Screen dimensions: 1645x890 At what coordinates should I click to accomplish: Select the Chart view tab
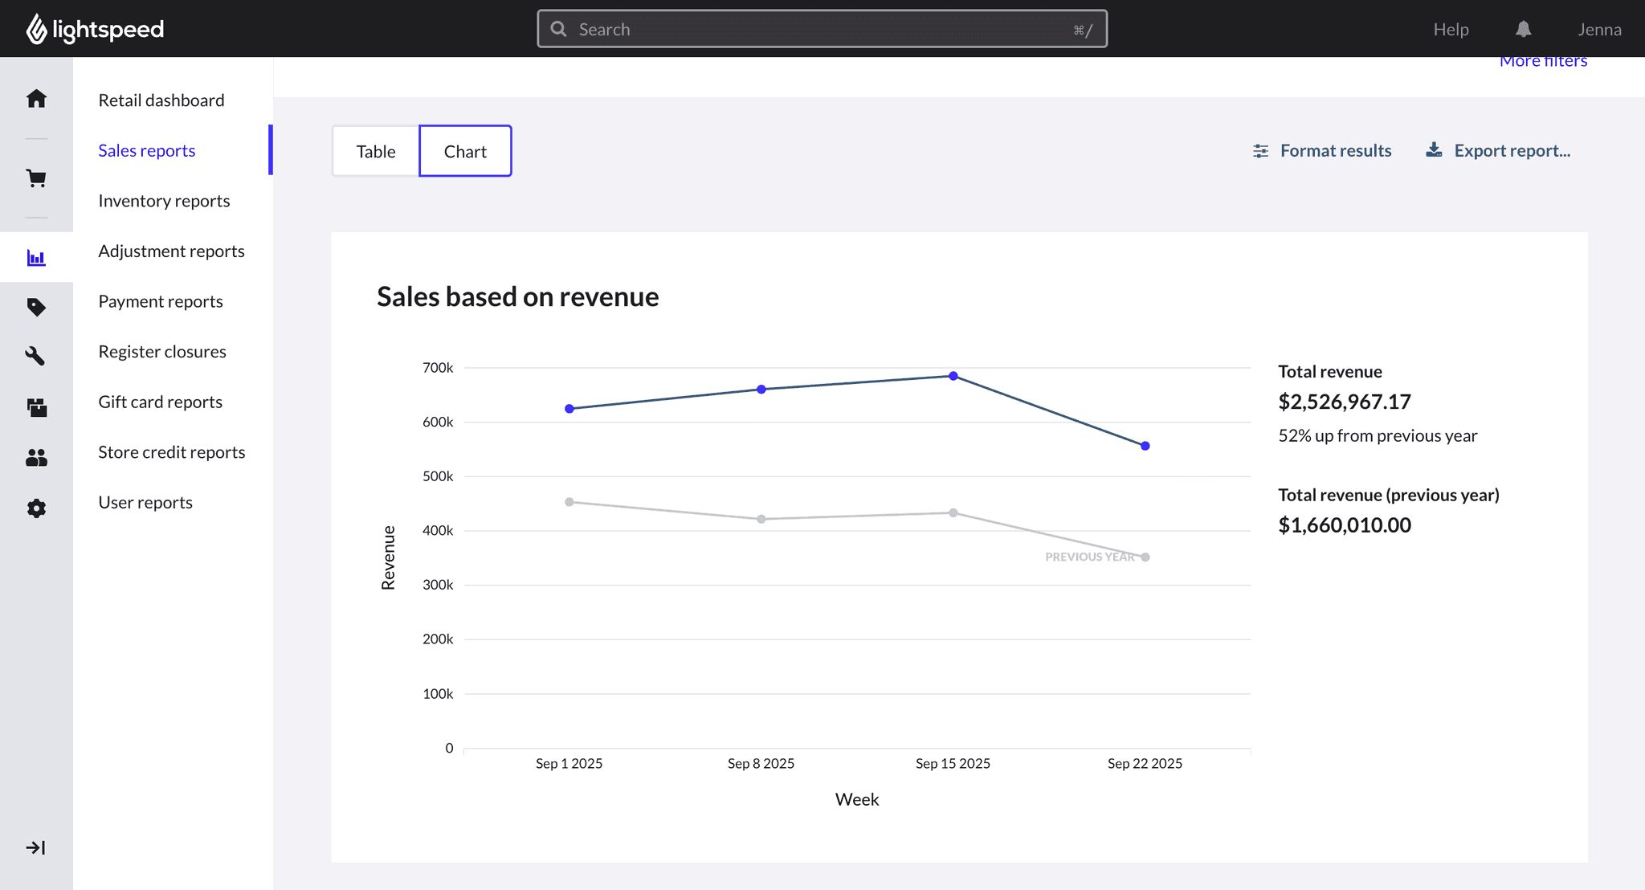[465, 151]
